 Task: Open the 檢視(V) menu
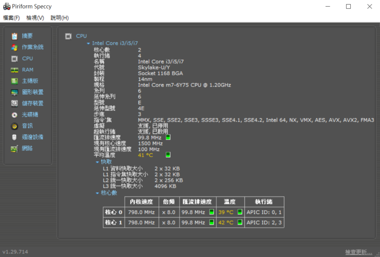[x=35, y=18]
